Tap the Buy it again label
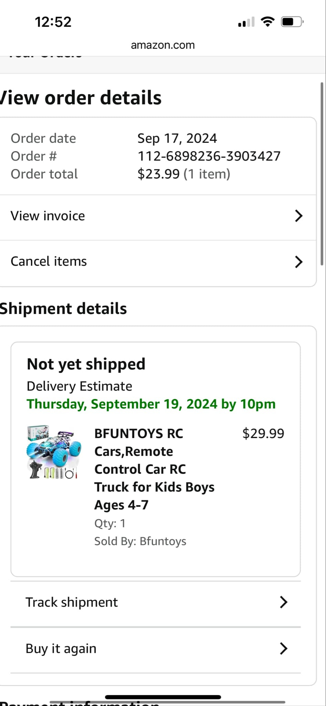The image size is (326, 706). click(x=61, y=648)
